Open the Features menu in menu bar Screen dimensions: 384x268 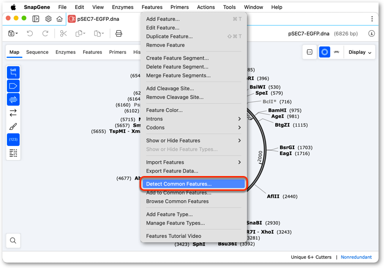152,7
